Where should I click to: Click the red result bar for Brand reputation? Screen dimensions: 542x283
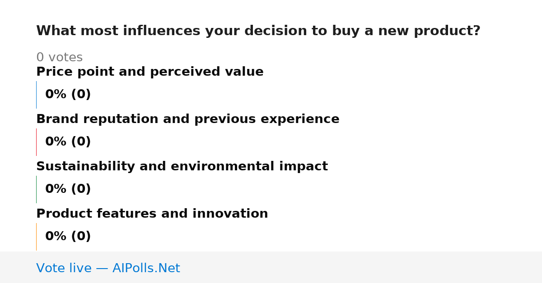coord(36,142)
